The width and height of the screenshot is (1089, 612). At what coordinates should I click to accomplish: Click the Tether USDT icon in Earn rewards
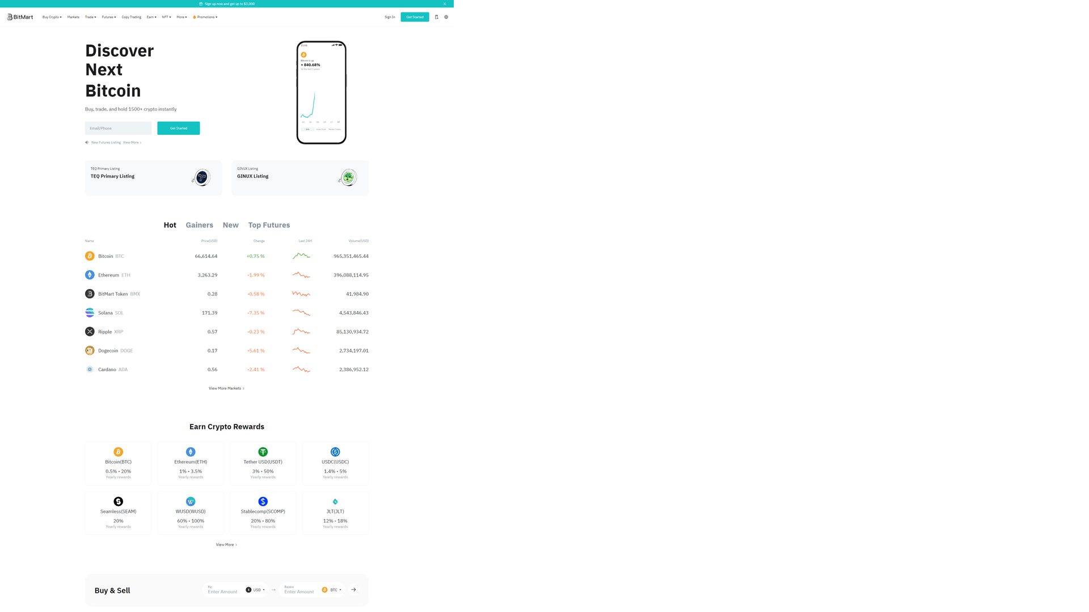[x=263, y=452]
